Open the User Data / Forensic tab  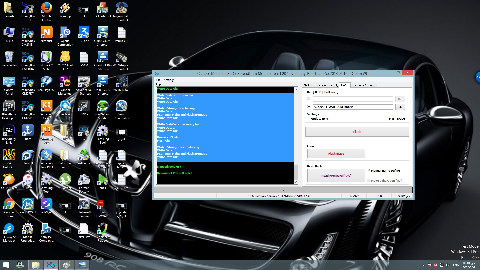364,85
